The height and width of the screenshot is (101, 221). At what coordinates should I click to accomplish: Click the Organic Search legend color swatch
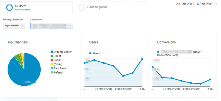52,52
